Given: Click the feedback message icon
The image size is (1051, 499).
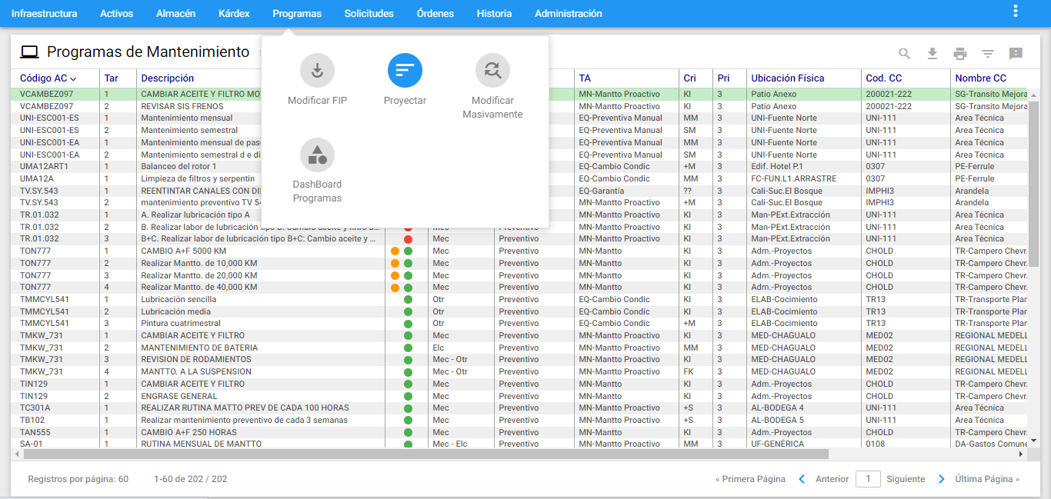Looking at the screenshot, I should tap(1016, 54).
